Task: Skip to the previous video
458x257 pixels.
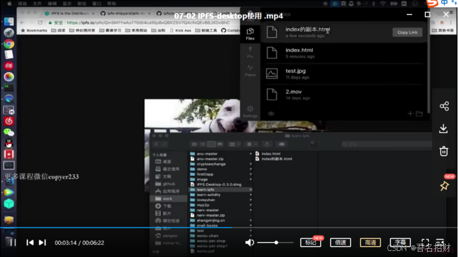Action: coord(30,242)
